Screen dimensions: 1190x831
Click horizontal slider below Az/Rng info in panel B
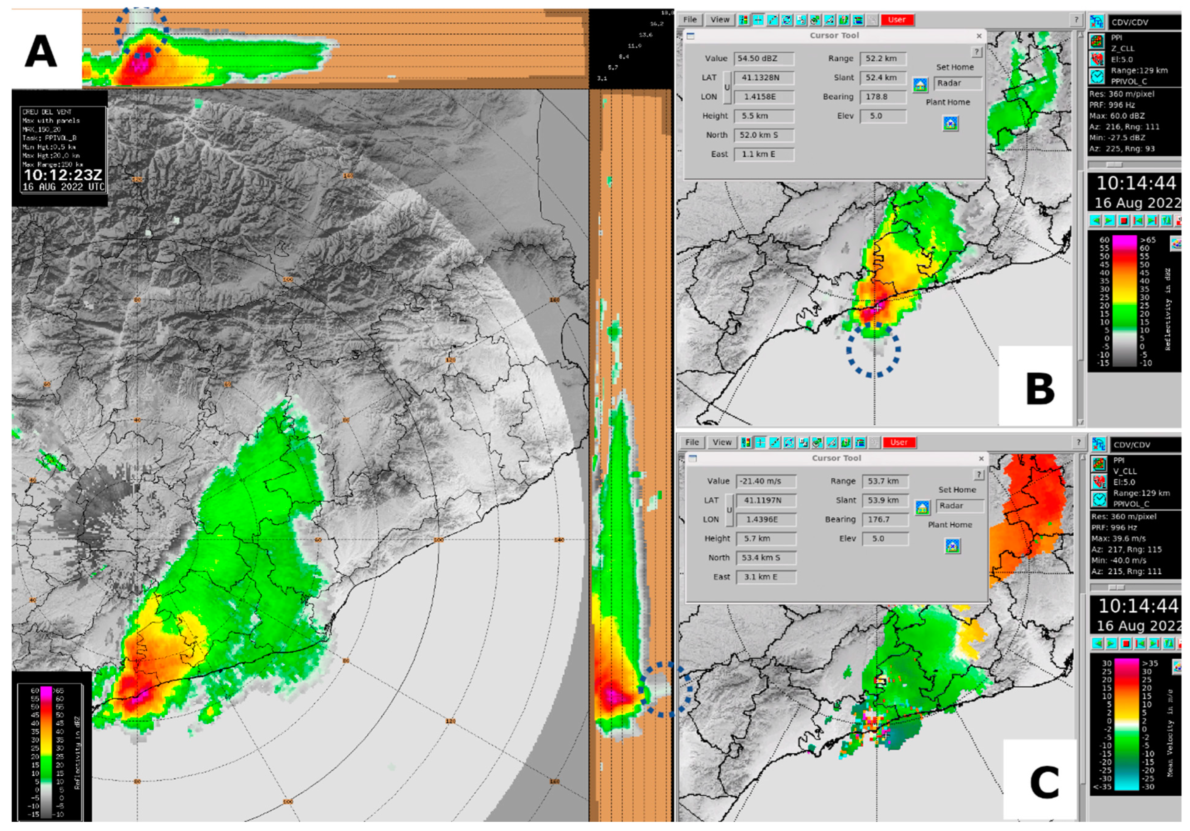[1114, 165]
